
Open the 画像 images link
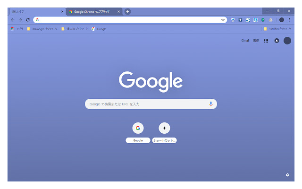(x=256, y=41)
